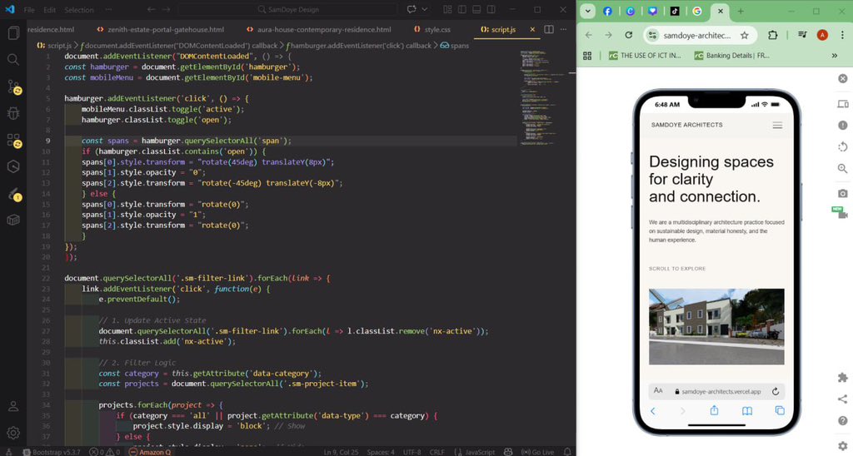Click the Copilot status icon in status bar
Image resolution: width=853 pixels, height=456 pixels.
point(508,452)
